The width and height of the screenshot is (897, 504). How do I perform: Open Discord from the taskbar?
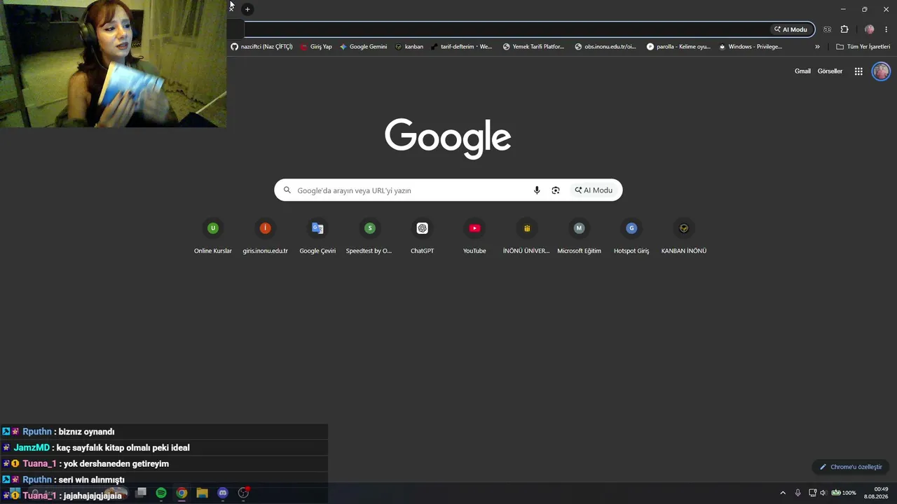pyautogui.click(x=223, y=493)
